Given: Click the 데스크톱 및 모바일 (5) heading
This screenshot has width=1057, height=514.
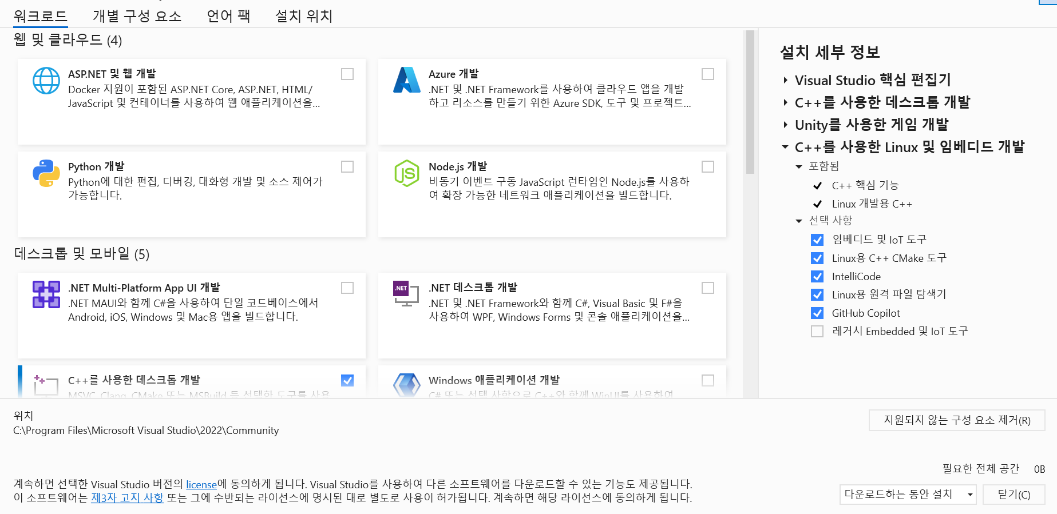Looking at the screenshot, I should (81, 254).
